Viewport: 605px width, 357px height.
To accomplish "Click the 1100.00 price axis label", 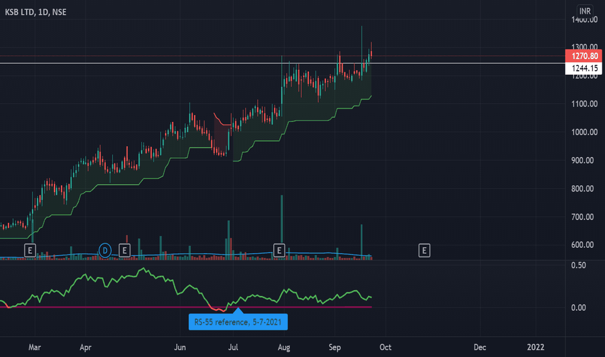I will click(584, 104).
